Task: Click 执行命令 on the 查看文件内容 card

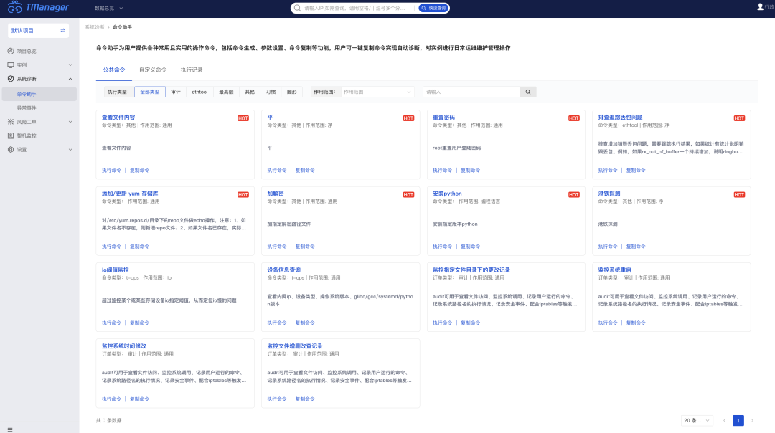Action: point(111,171)
